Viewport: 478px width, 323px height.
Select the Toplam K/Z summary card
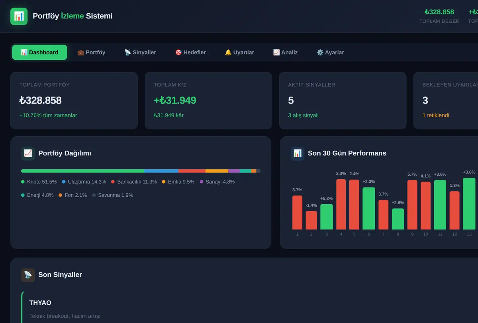click(208, 100)
